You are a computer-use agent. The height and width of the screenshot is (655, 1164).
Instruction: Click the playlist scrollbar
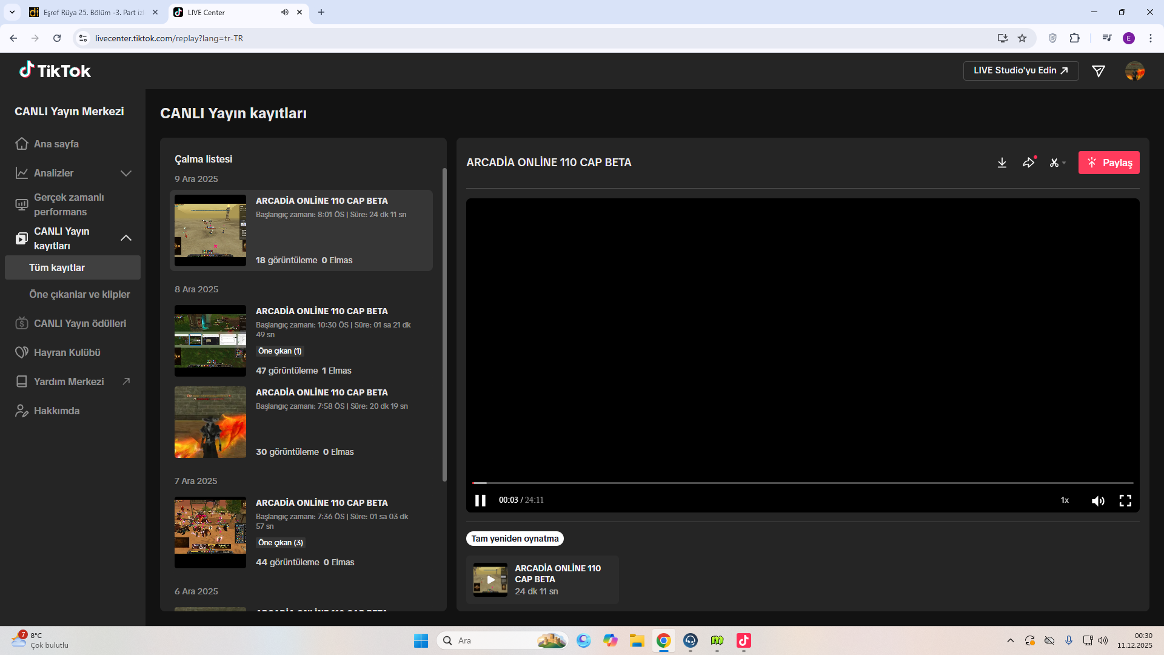pos(444,324)
